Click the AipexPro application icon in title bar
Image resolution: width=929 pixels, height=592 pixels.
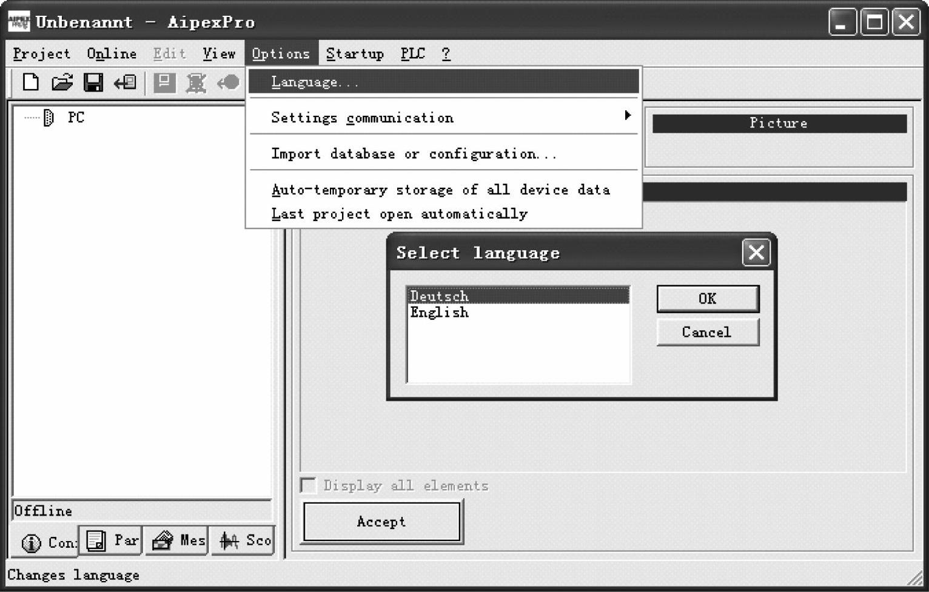point(18,22)
